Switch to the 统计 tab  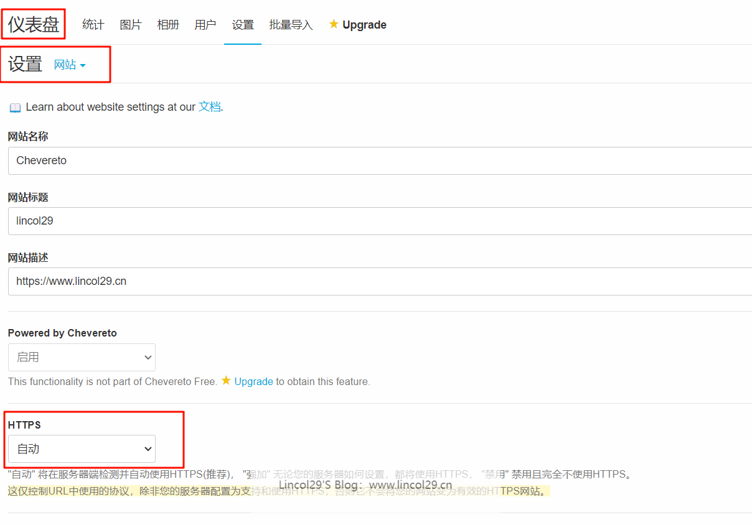[x=93, y=25]
